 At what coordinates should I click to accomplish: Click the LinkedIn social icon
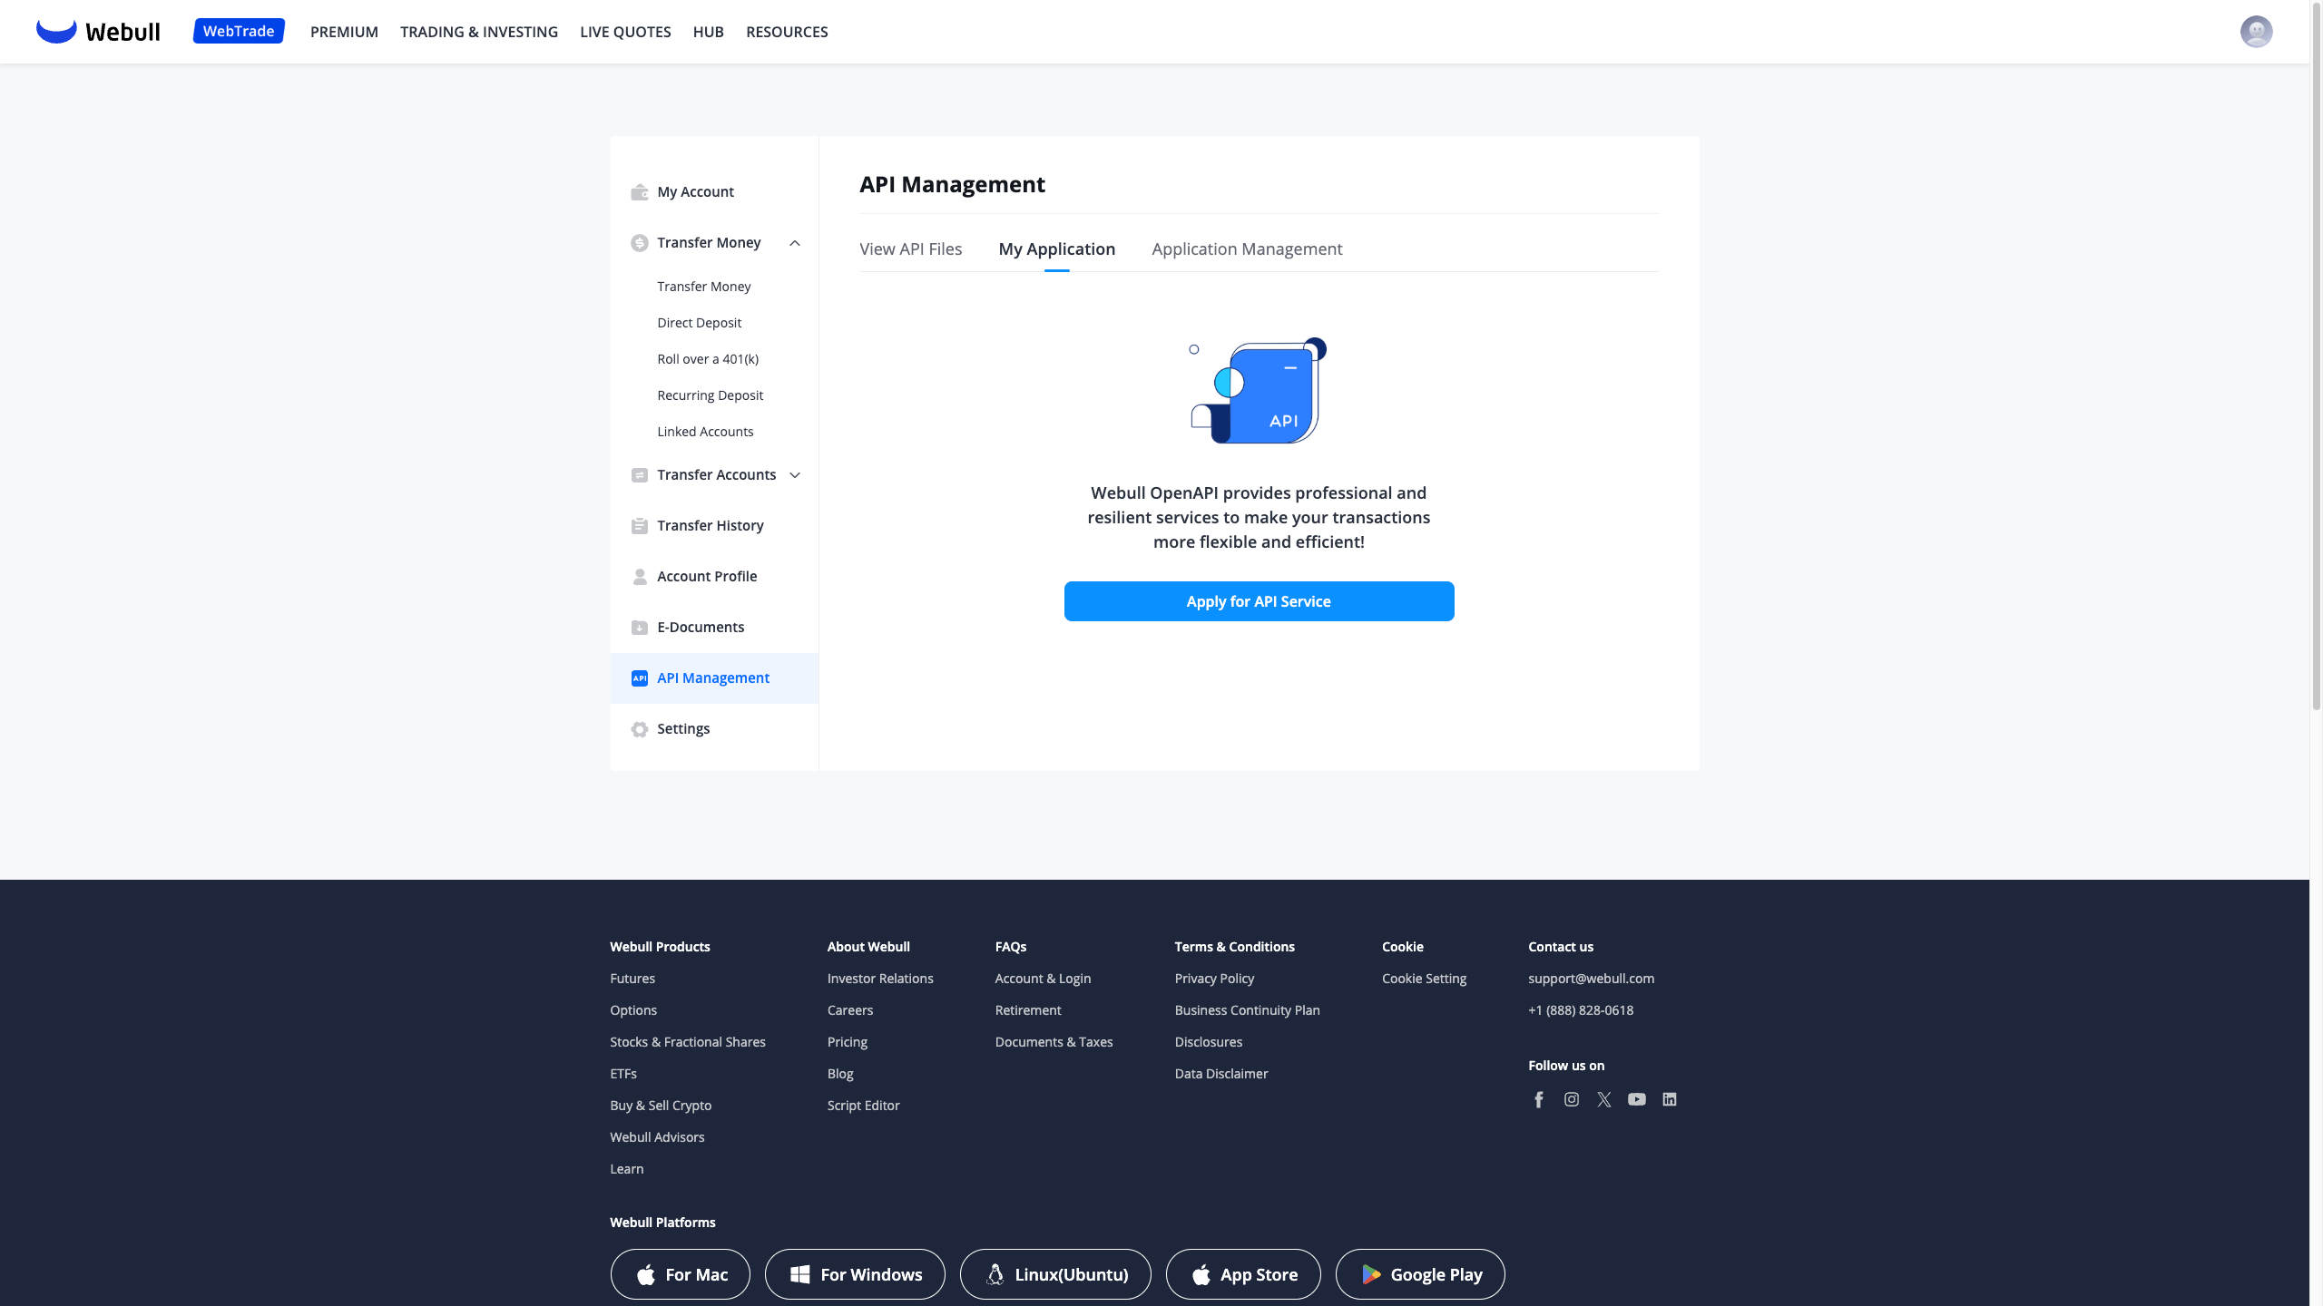[x=1670, y=1099]
